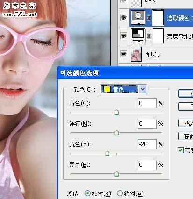Select the 图层 9 thumbnail
This screenshot has width=193, height=199.
tap(136, 54)
